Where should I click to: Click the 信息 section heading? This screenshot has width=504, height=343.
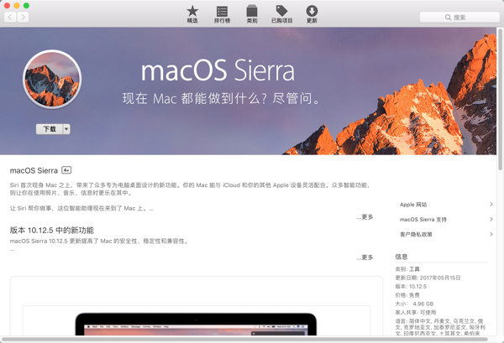(x=402, y=257)
